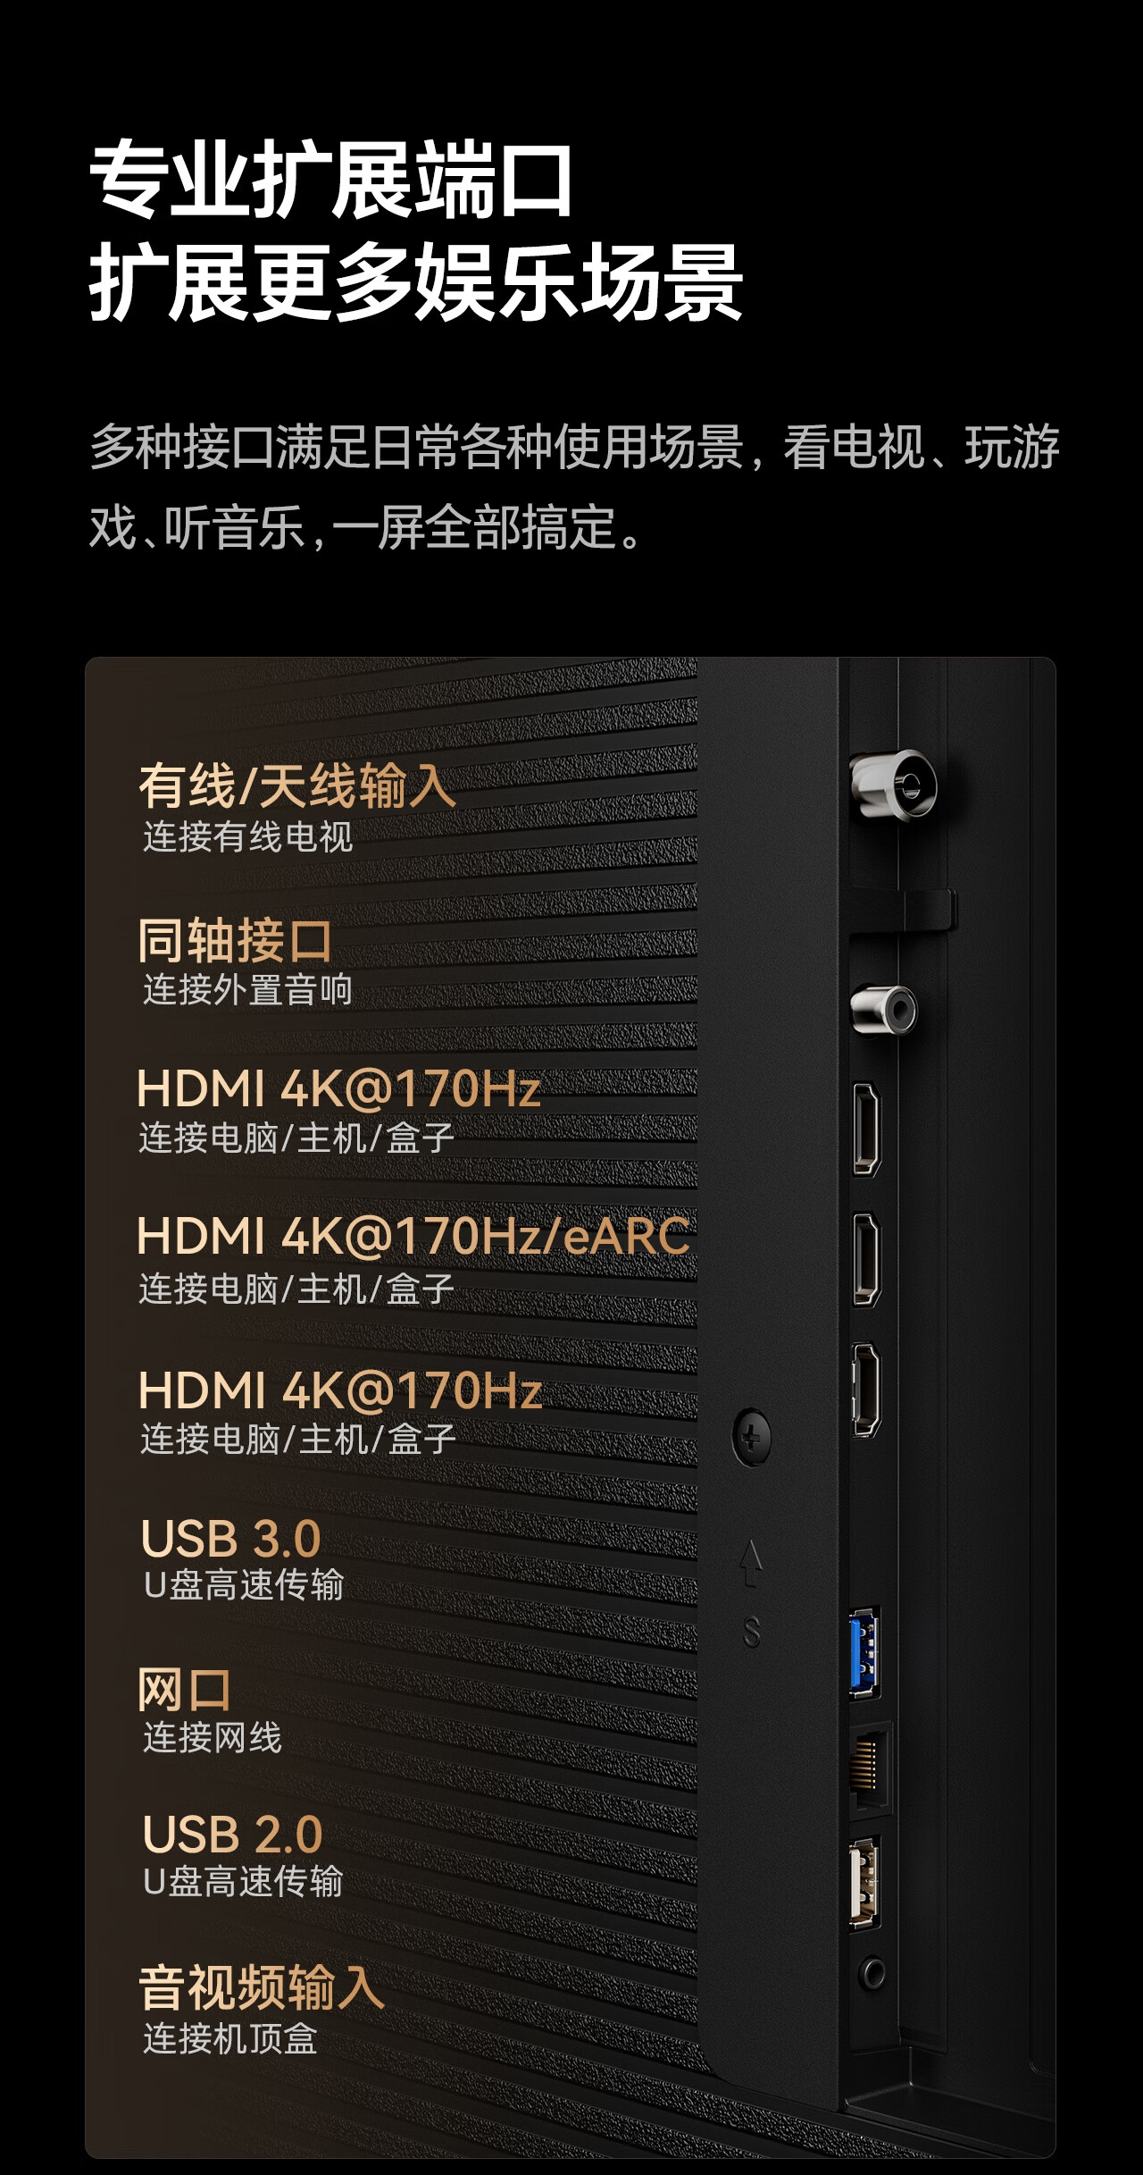The image size is (1143, 2175).
Task: Click the blue USB 3.0 port
Action: pos(864,1652)
